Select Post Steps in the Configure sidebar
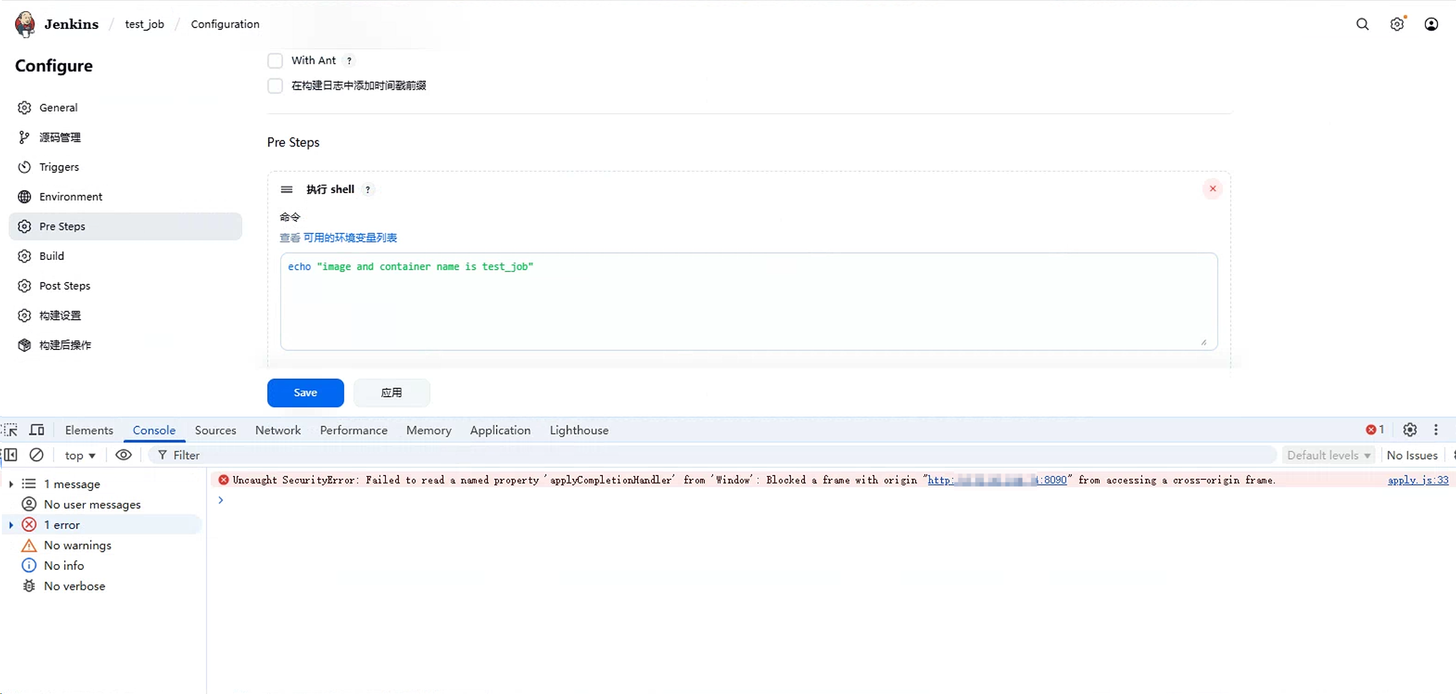The width and height of the screenshot is (1456, 694). [64, 286]
